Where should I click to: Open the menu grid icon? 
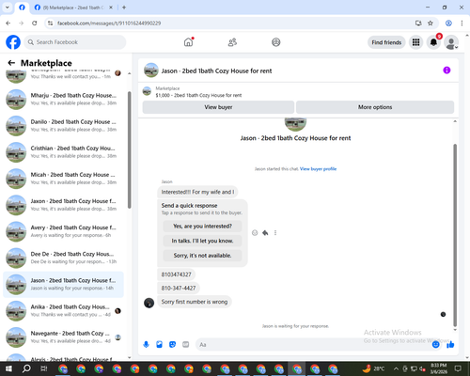coord(415,42)
